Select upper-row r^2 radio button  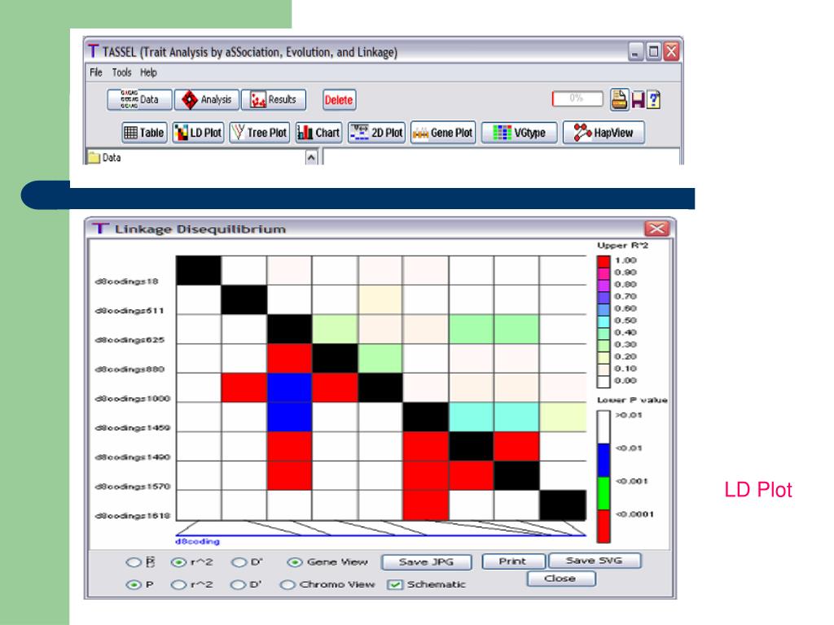pyautogui.click(x=178, y=562)
